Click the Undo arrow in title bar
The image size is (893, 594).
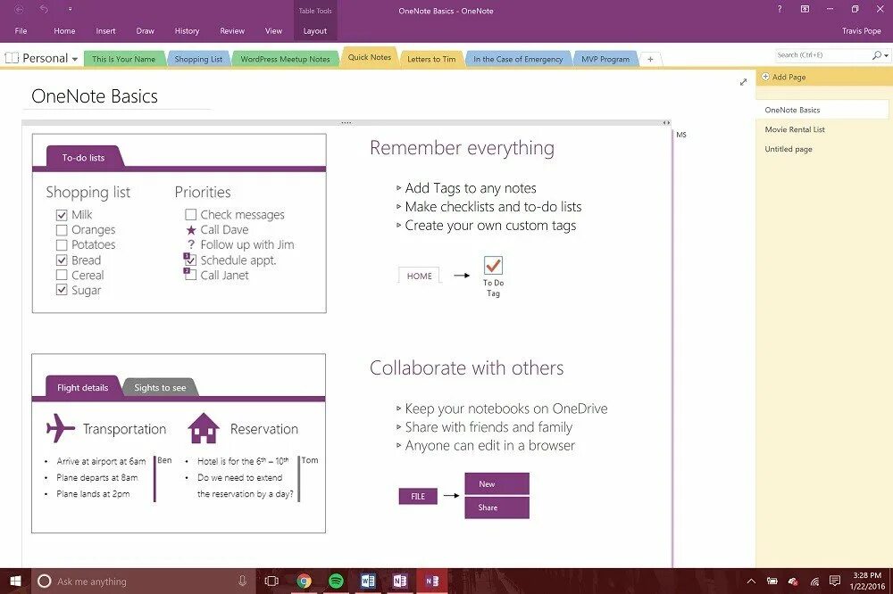(45, 10)
